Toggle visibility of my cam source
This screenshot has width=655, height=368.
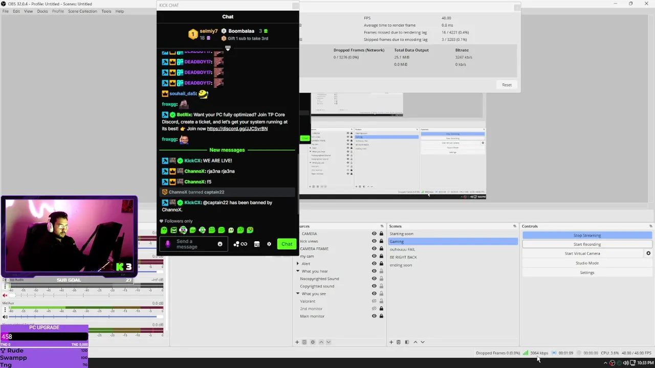point(374,256)
